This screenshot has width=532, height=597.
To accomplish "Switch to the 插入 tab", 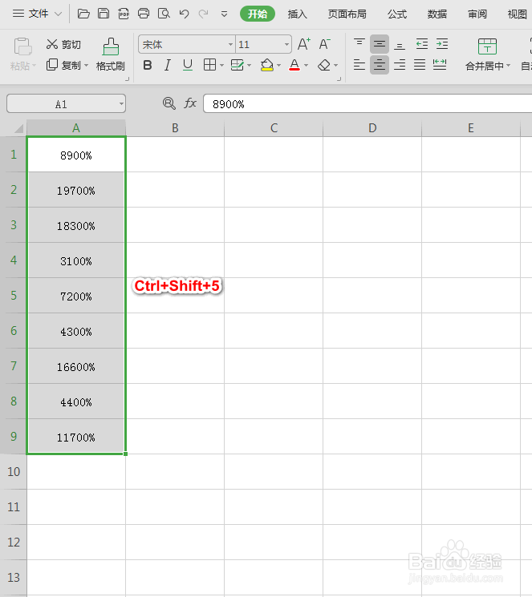I will pos(297,14).
